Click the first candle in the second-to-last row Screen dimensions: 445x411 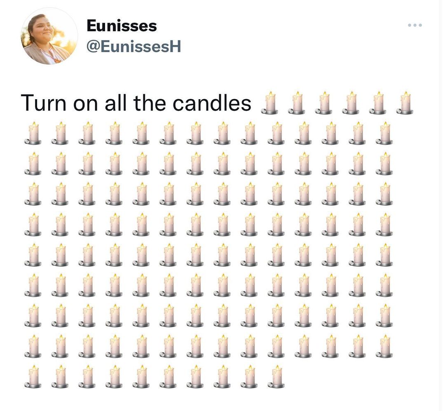tap(33, 346)
